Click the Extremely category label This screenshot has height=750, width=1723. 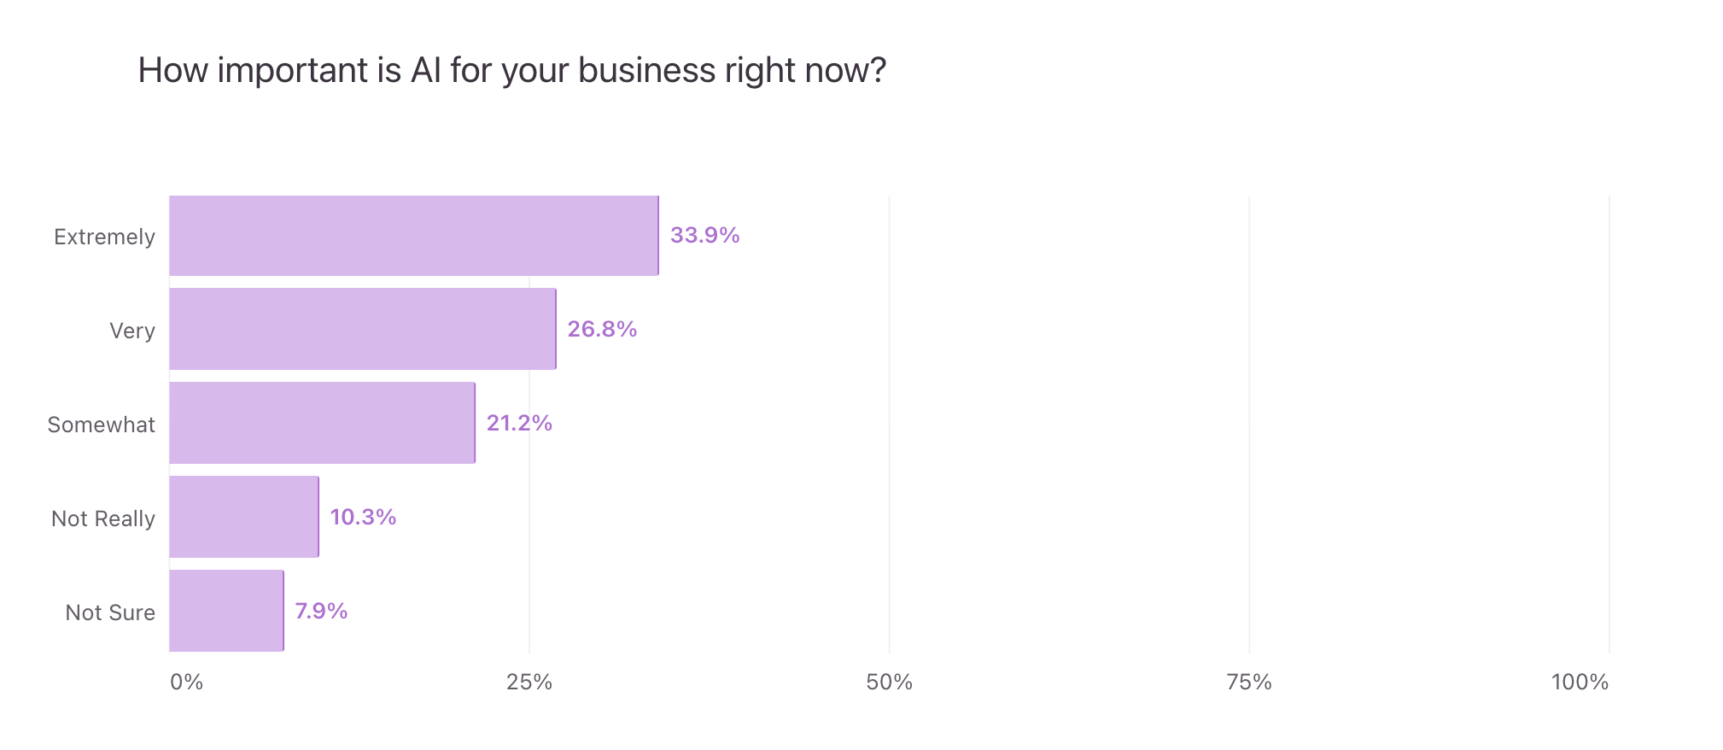104,237
